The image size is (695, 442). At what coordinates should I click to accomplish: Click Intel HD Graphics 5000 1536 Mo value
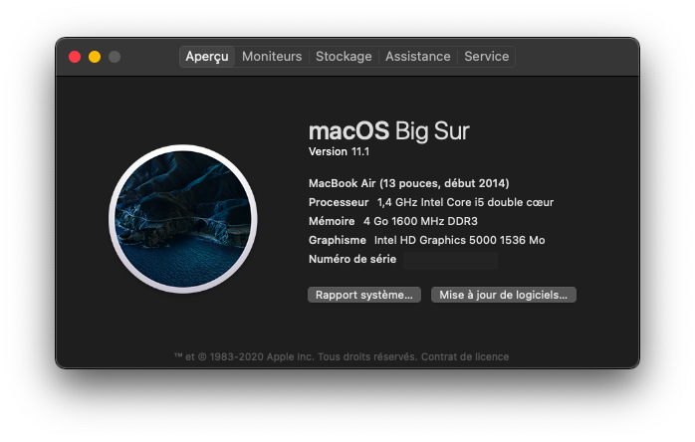[x=460, y=240]
